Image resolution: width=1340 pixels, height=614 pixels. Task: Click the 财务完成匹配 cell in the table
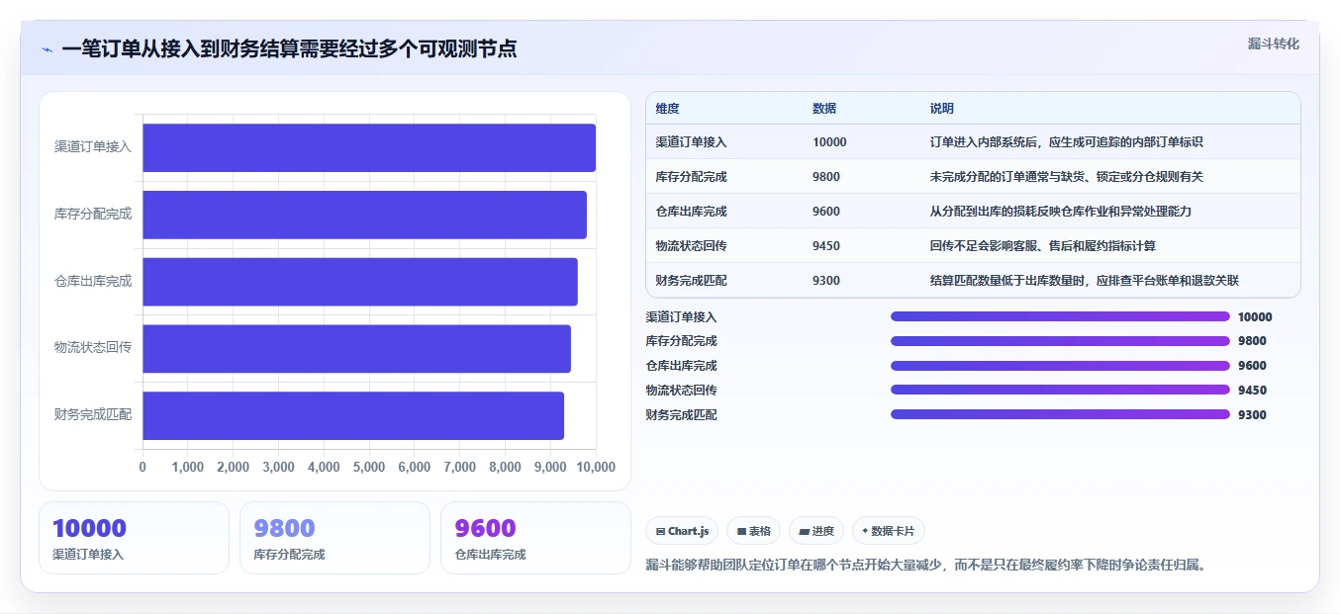pyautogui.click(x=691, y=281)
